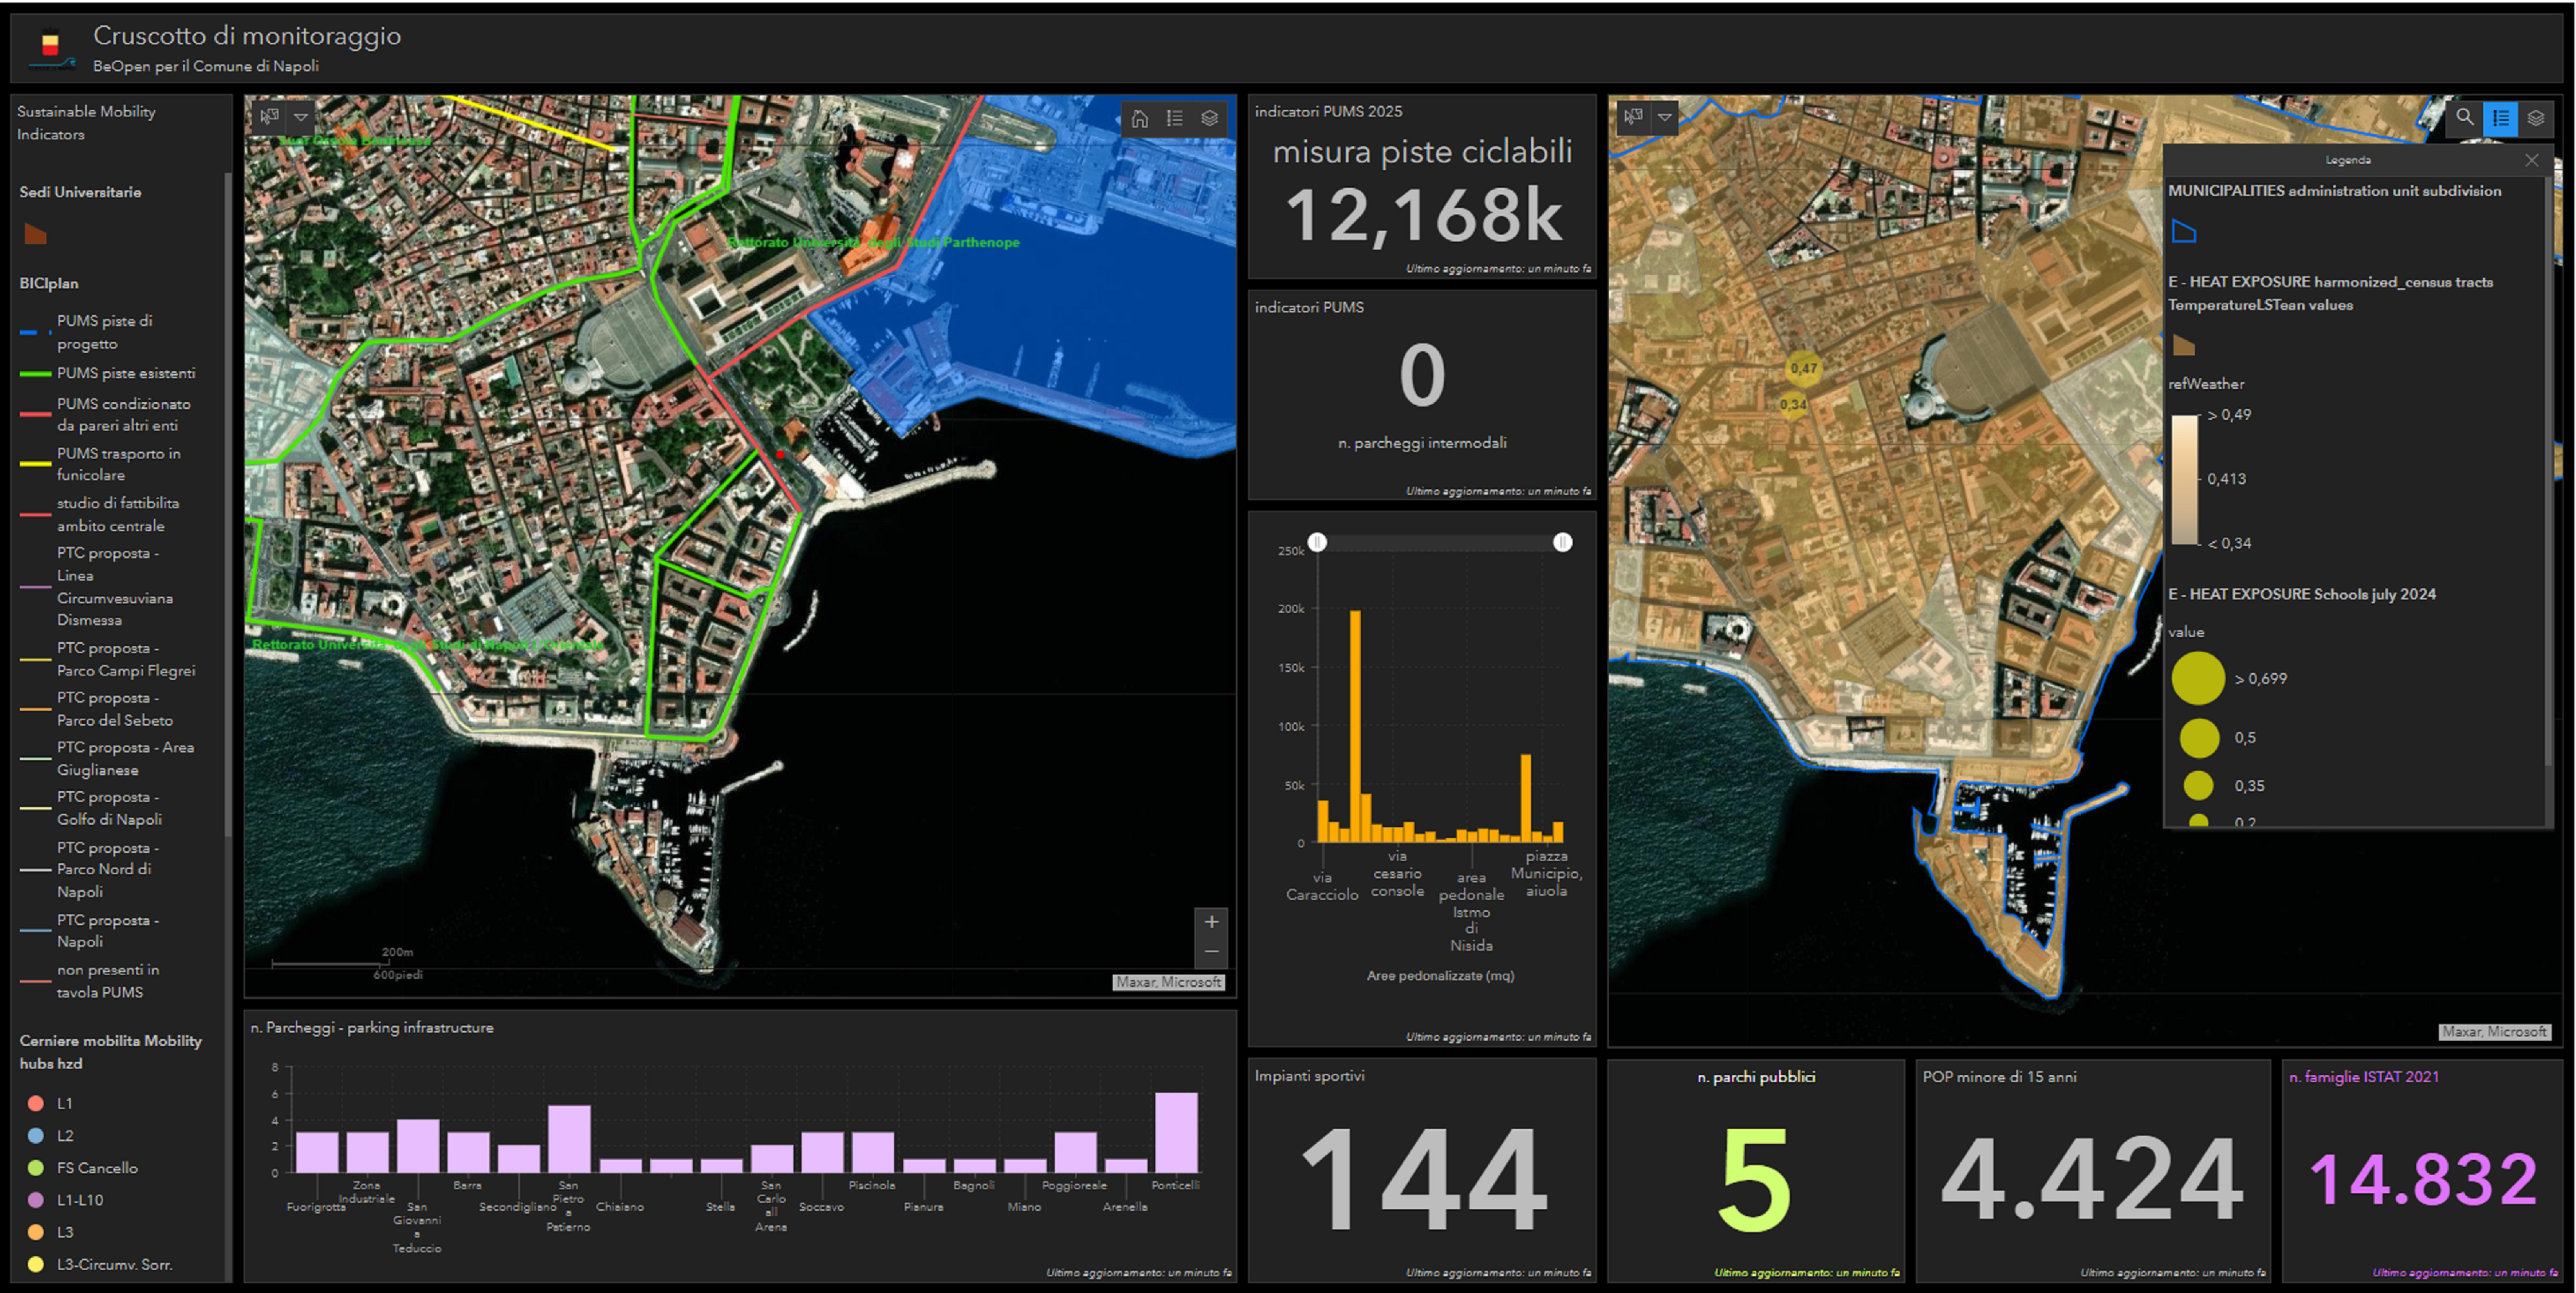Image resolution: width=2576 pixels, height=1293 pixels.
Task: Click the indicatori PUMS 2025 panel header
Action: [1330, 111]
